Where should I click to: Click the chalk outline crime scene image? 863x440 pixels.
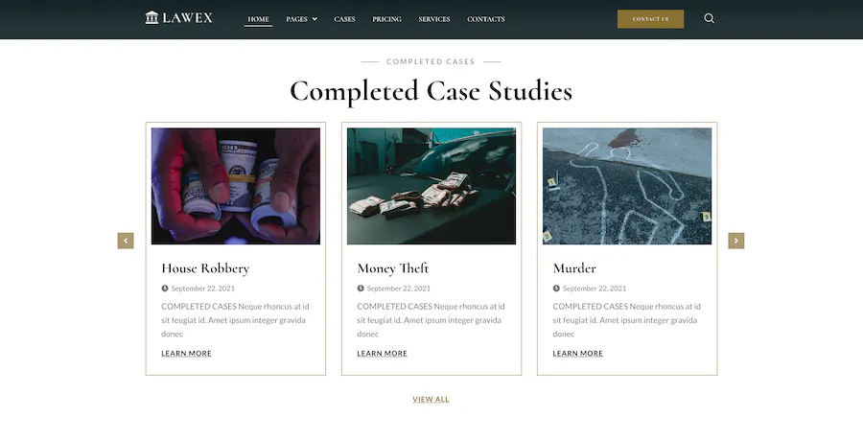pos(627,186)
